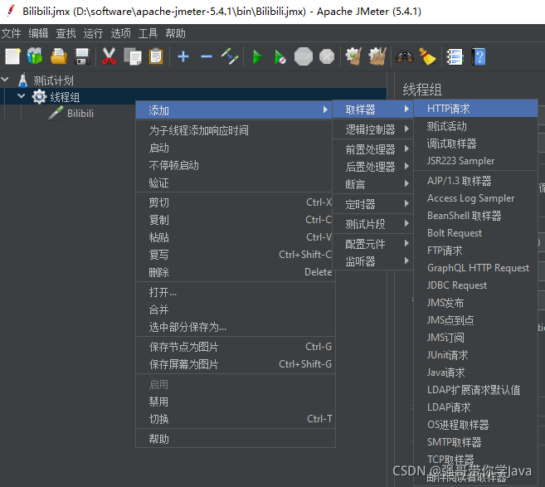Image resolution: width=545 pixels, height=487 pixels.
Task: Start the test with green play icon
Action: pos(257,56)
